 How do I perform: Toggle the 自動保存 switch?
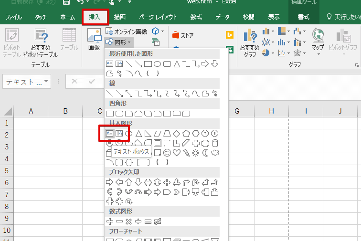(46, 2)
